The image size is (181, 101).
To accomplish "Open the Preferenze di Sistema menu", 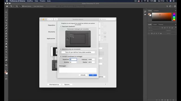I will pyautogui.click(x=18, y=1).
